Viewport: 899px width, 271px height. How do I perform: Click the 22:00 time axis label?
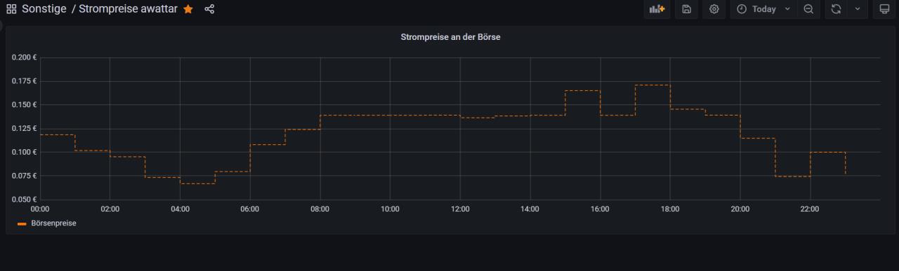[x=811, y=209]
